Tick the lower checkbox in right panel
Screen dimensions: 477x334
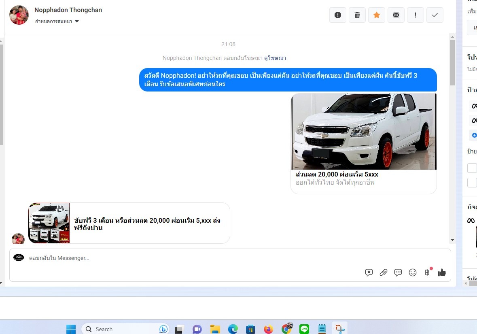coord(472,183)
